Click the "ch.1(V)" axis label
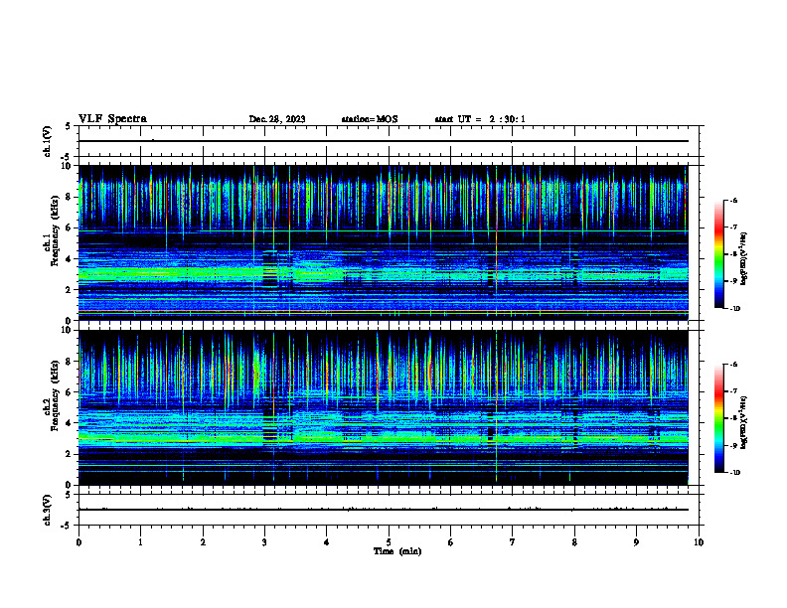787x608 pixels. click(48, 141)
